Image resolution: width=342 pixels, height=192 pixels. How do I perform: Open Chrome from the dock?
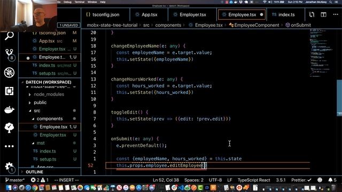pos(35,188)
